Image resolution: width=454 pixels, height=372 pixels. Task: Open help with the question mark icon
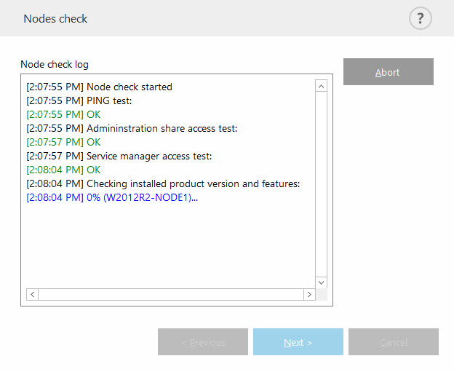(x=421, y=19)
